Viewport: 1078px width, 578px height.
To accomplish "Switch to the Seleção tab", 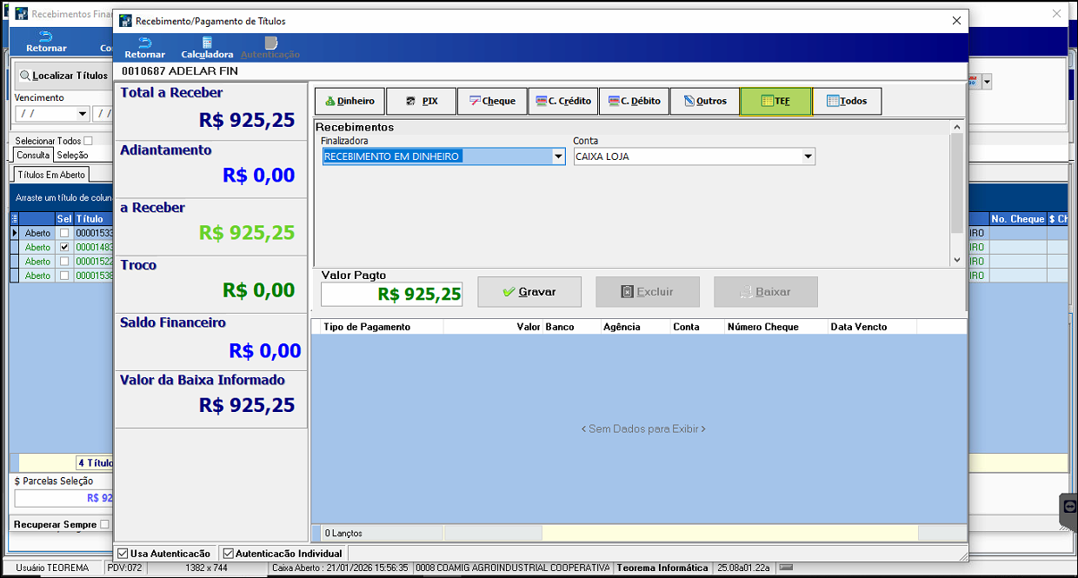I will click(x=72, y=156).
